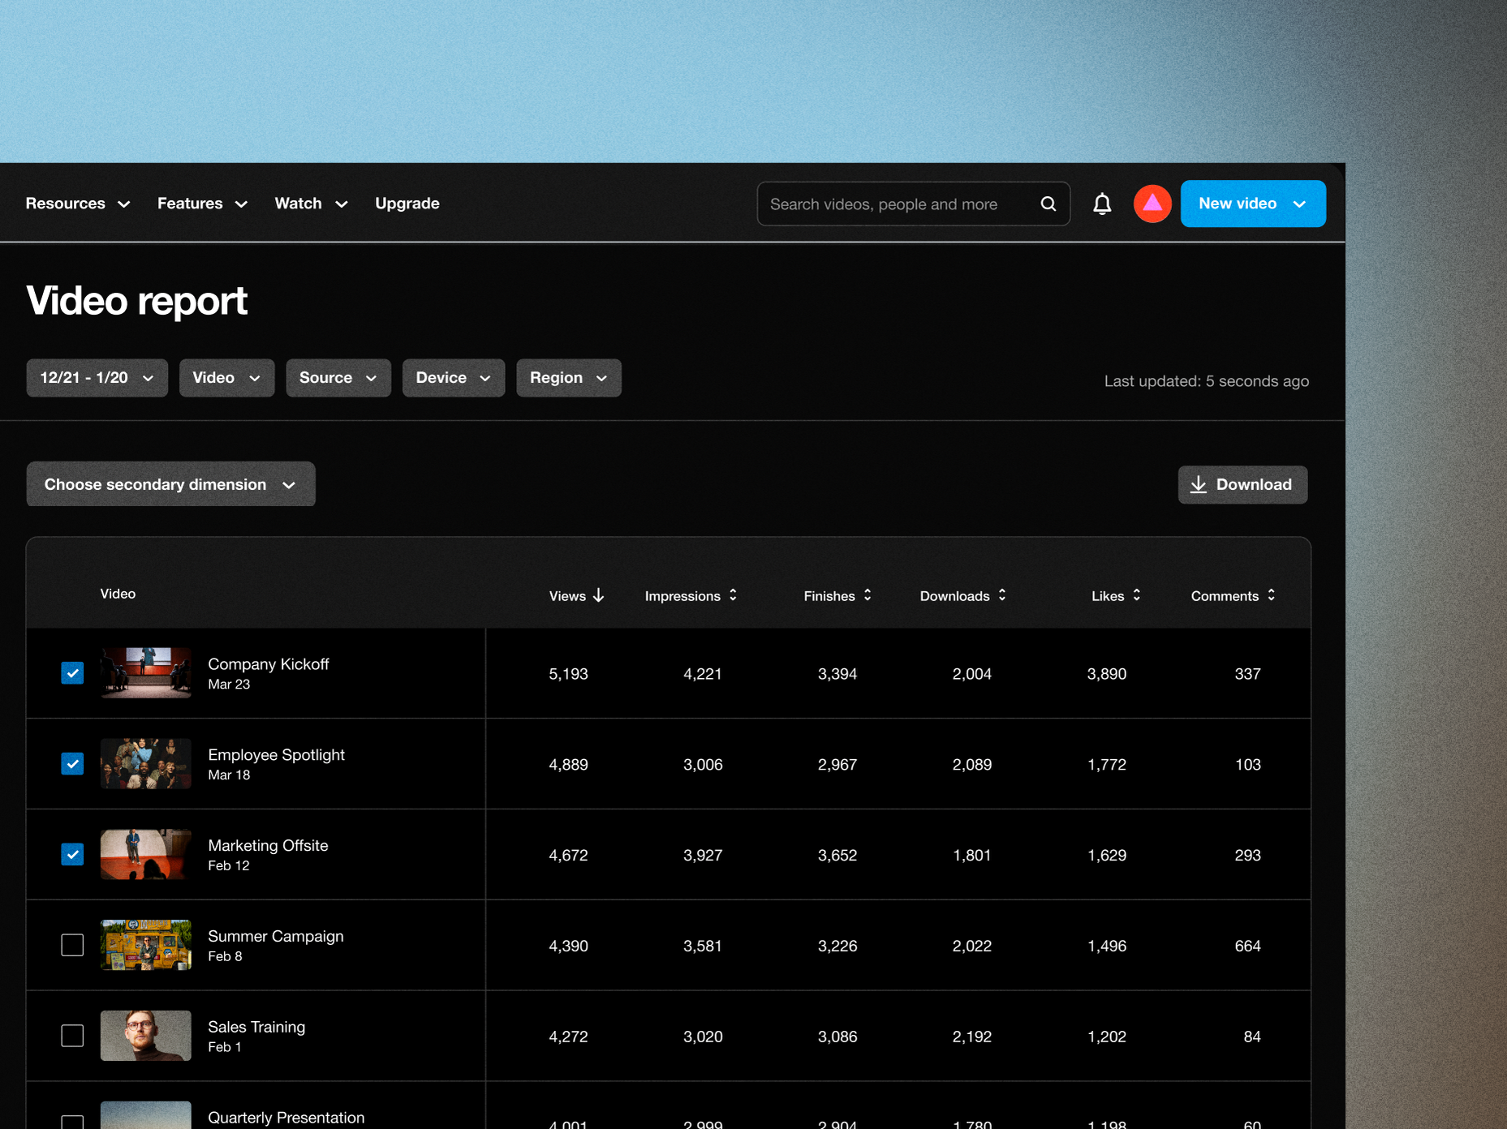
Task: Click the Summer Campaign thumbnail
Action: (146, 946)
